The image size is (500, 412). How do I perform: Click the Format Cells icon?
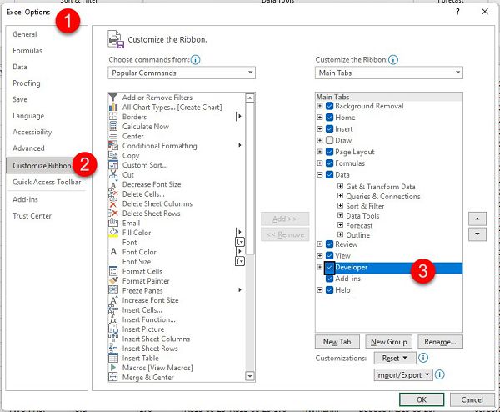coord(112,271)
